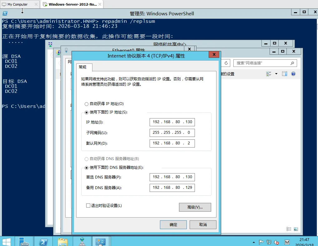Click the network status icon in the system tray
The image size is (318, 246).
pyautogui.click(x=269, y=242)
